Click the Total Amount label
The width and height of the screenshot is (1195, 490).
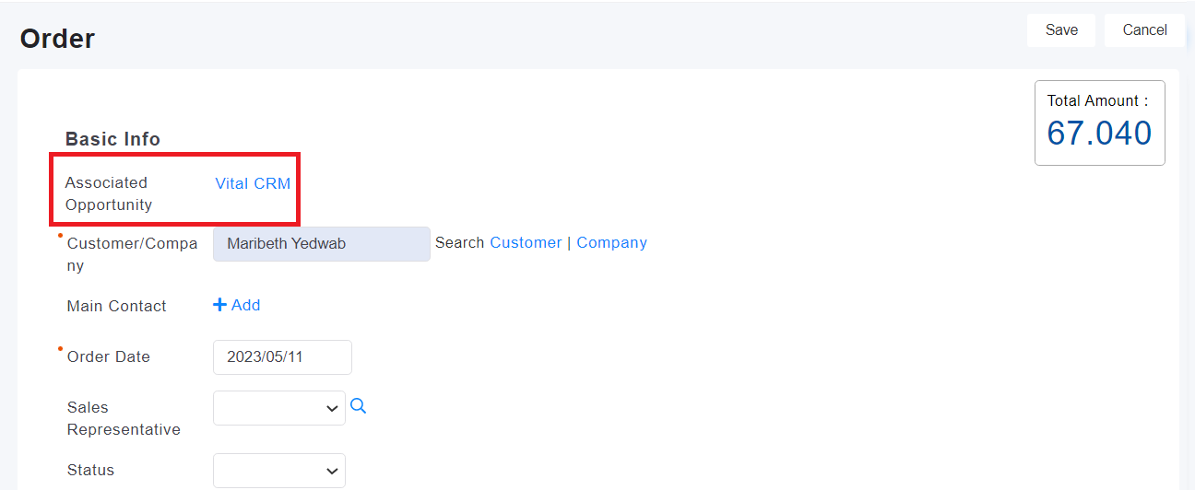(1097, 100)
